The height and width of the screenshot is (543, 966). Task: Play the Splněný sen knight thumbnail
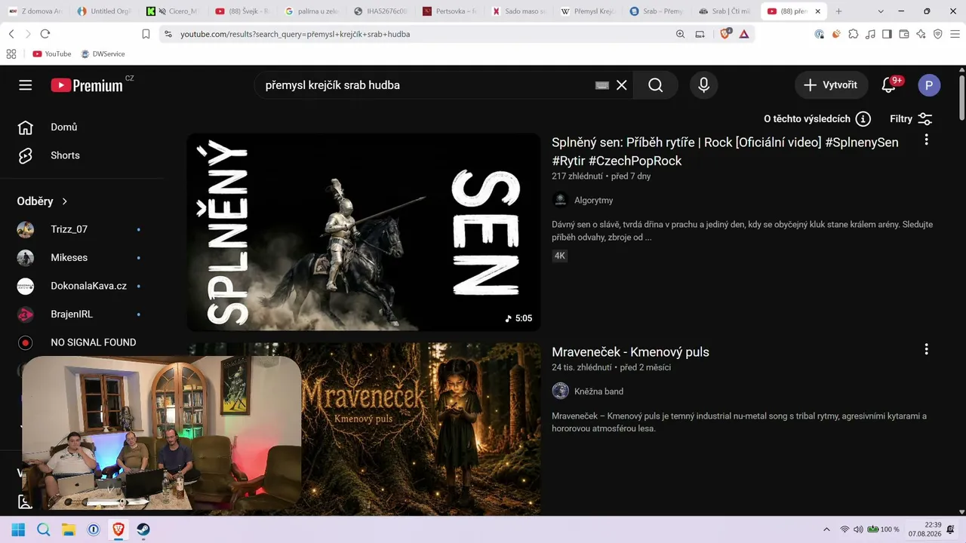(x=364, y=232)
